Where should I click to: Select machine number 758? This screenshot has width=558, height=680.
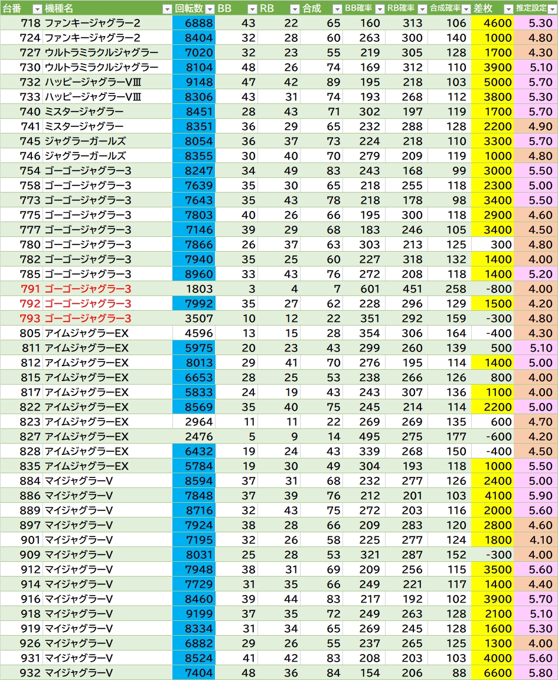click(x=21, y=185)
